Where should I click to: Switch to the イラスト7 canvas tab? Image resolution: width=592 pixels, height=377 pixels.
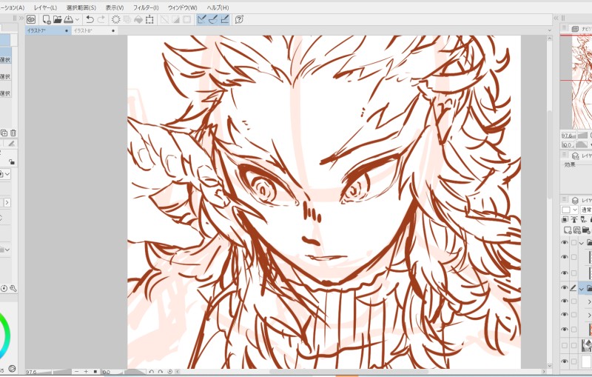[48, 30]
